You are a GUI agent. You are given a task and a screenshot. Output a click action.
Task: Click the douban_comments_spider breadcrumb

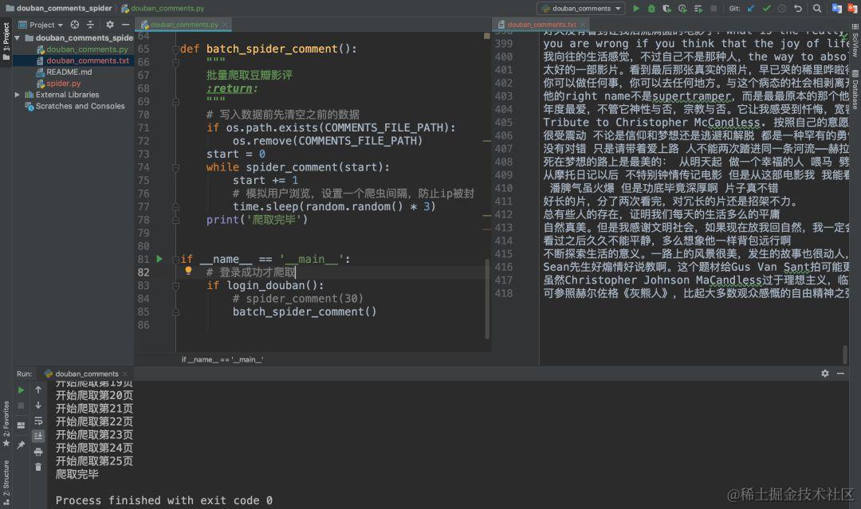click(58, 8)
